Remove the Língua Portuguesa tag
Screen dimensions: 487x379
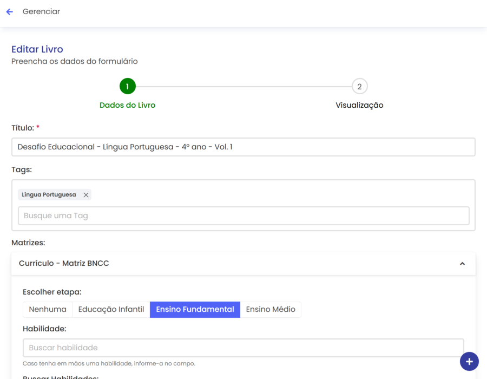click(x=86, y=195)
